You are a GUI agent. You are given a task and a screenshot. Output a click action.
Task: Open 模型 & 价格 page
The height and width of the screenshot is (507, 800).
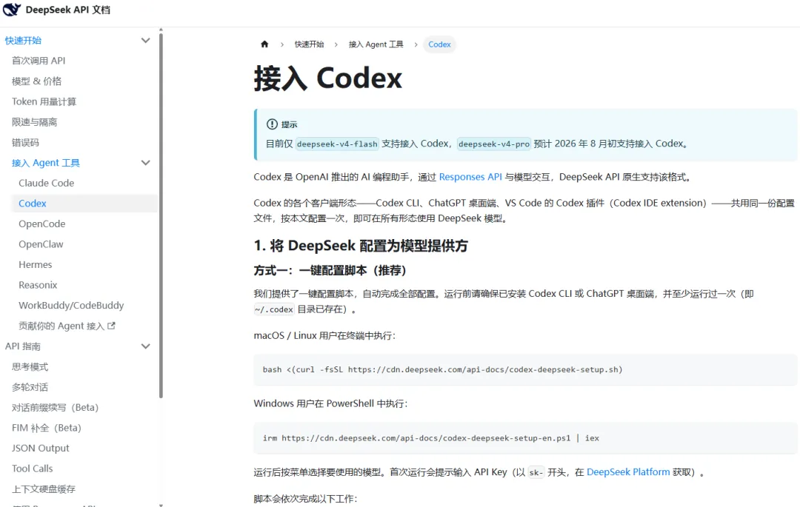tap(37, 81)
